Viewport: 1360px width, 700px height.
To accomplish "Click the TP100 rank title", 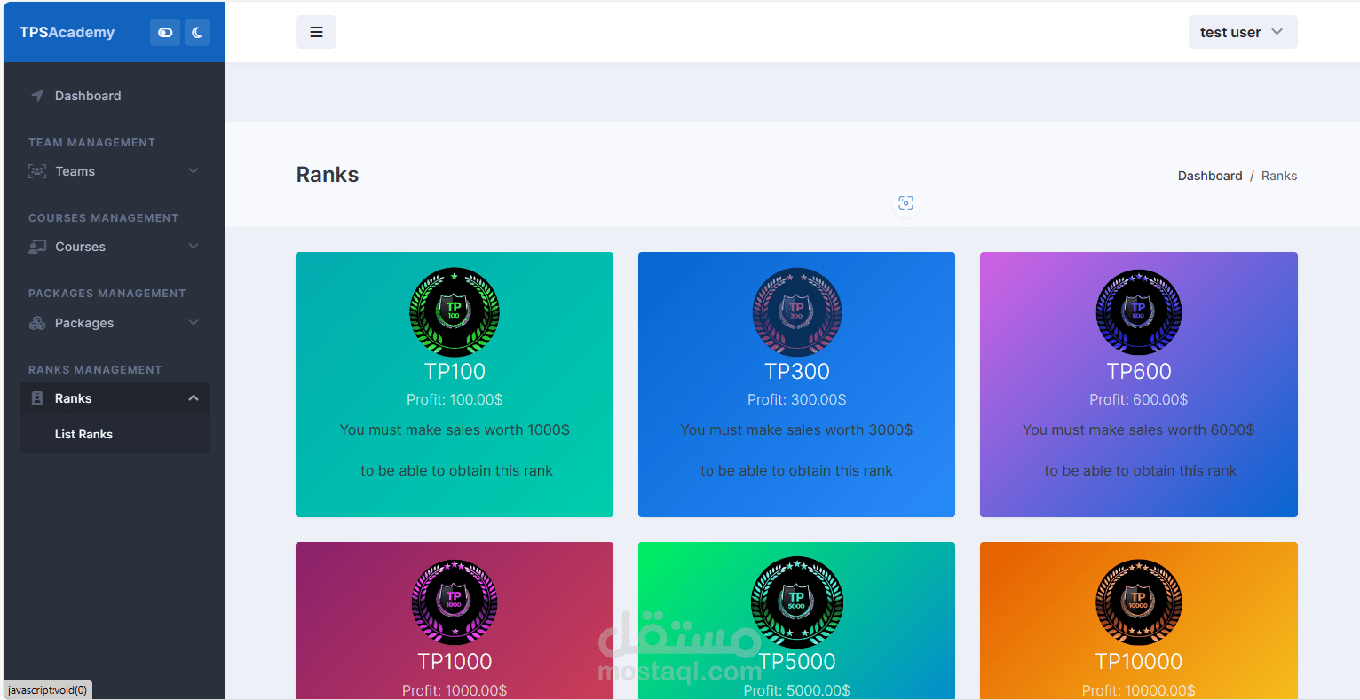I will click(455, 371).
